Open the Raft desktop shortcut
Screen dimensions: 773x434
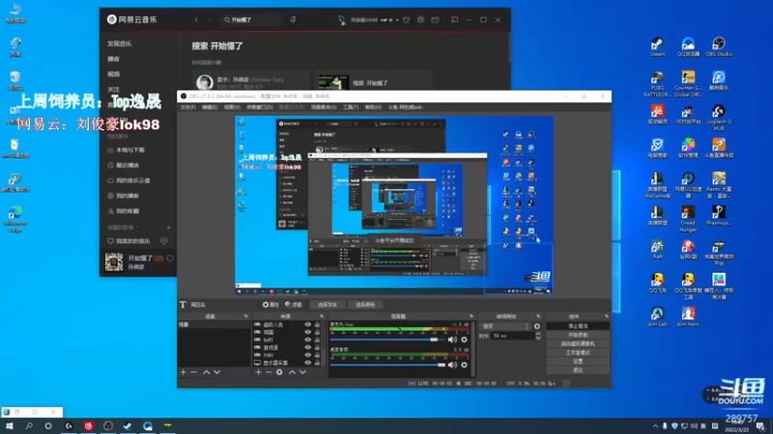coord(657,249)
